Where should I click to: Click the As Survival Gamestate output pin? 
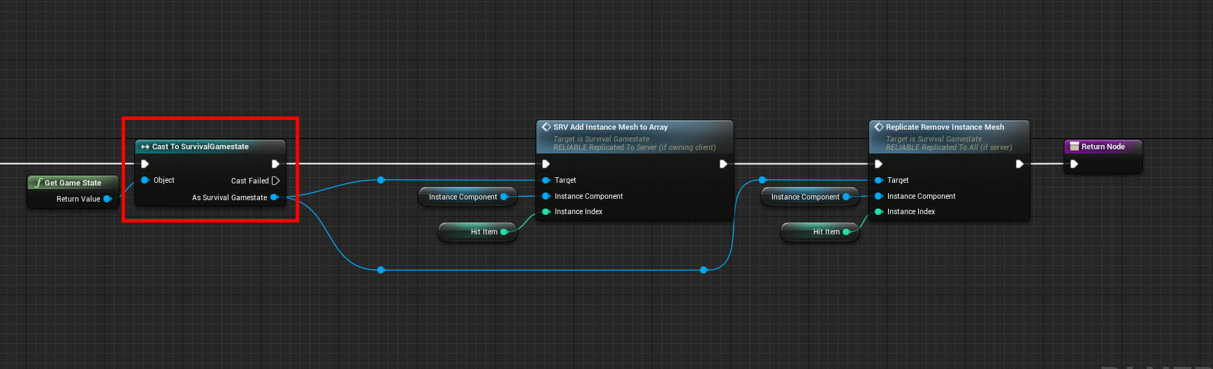pyautogui.click(x=275, y=197)
